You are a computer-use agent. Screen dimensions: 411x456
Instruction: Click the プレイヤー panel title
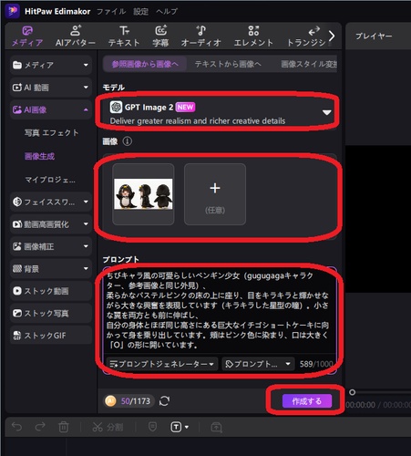point(374,36)
